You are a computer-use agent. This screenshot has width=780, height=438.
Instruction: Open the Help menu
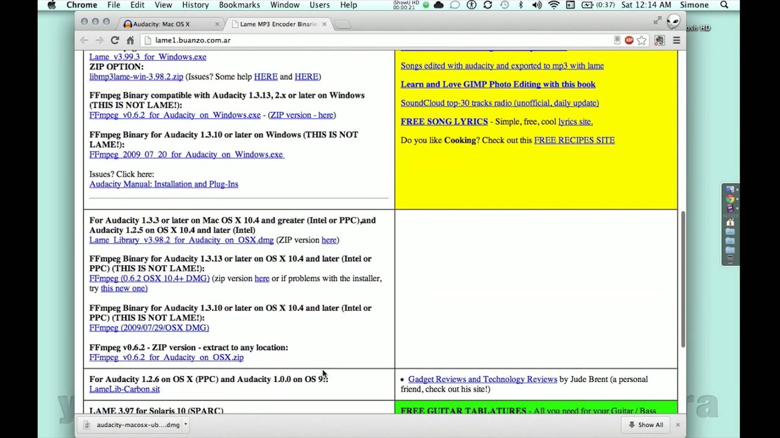[x=349, y=5]
